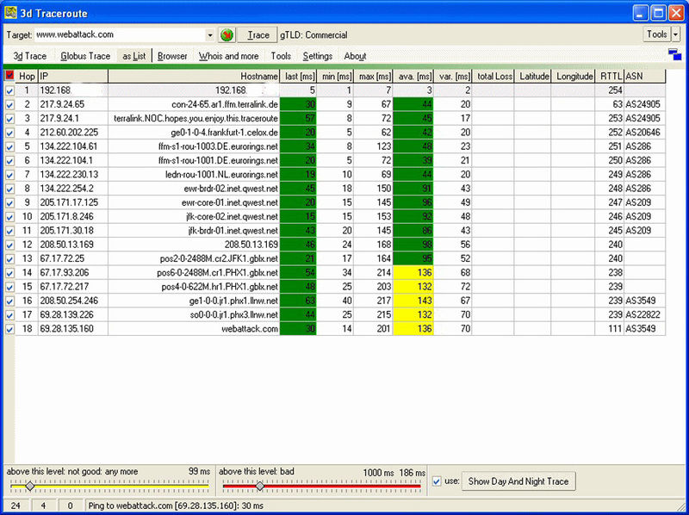Sort by the Hop column header
The image size is (689, 515).
(27, 76)
